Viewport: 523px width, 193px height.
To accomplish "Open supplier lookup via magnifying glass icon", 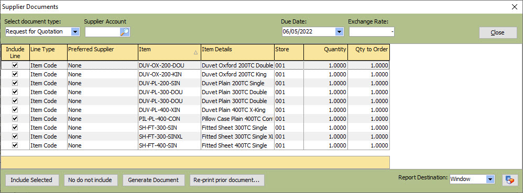I will pos(125,31).
